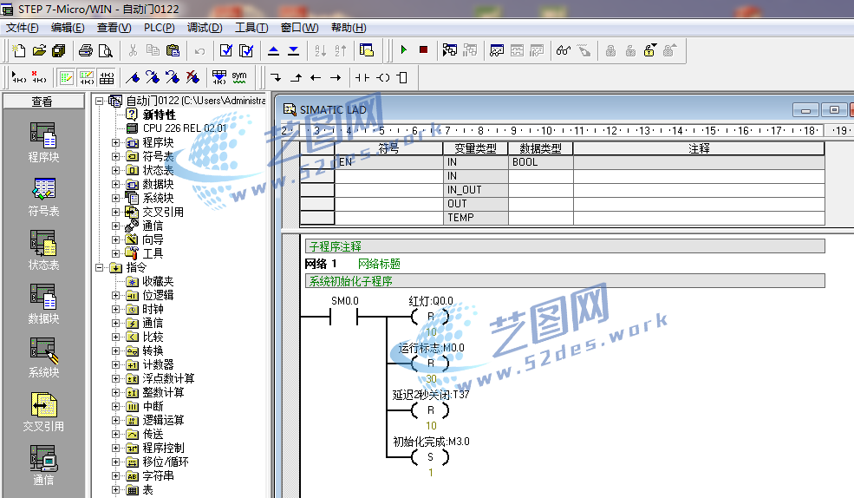This screenshot has height=498, width=854.
Task: Expand the 比较 instruction folder
Action: pyautogui.click(x=115, y=337)
